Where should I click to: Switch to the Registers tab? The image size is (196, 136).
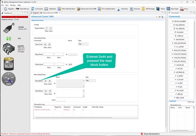click(35, 13)
